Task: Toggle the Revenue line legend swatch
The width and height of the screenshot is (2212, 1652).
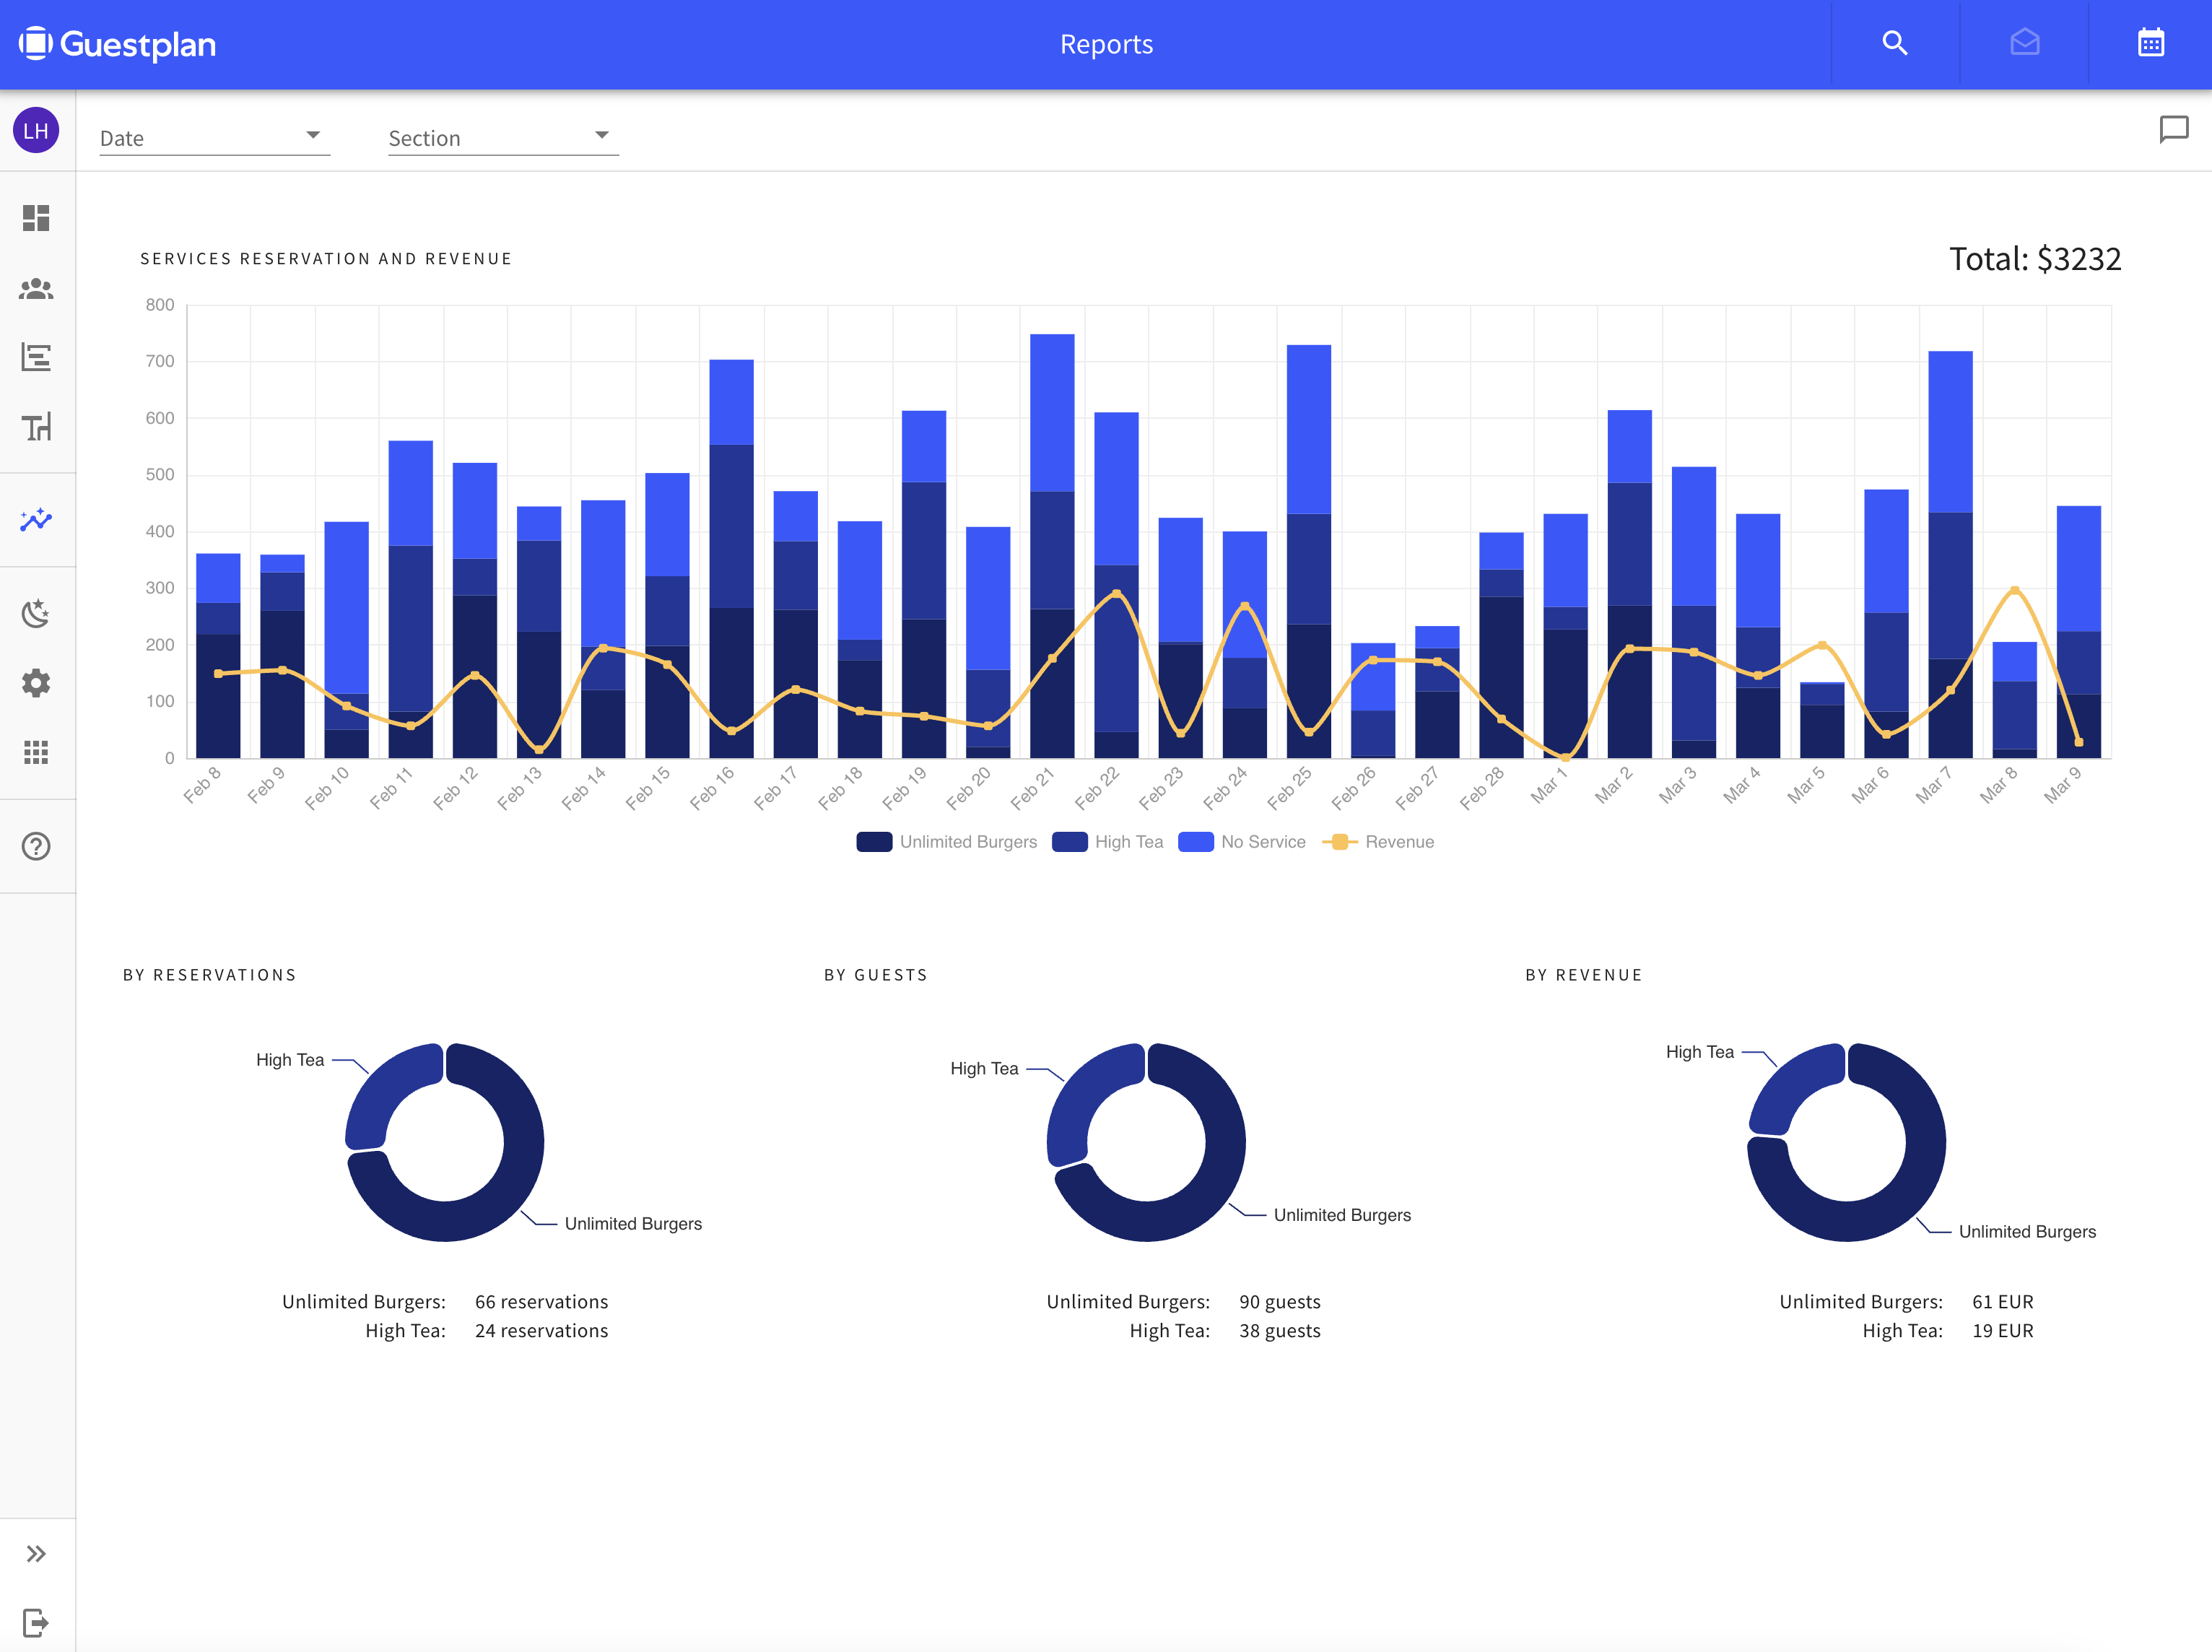Action: (x=1377, y=842)
